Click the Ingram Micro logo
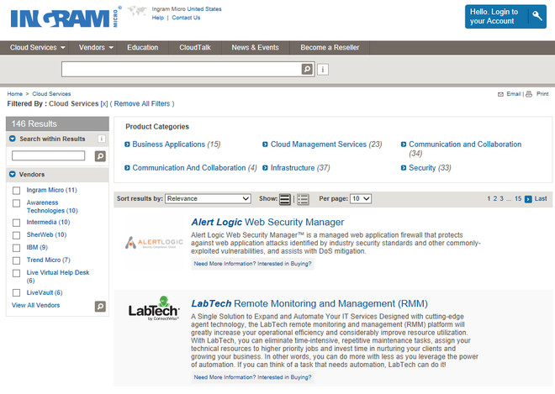 pos(66,18)
